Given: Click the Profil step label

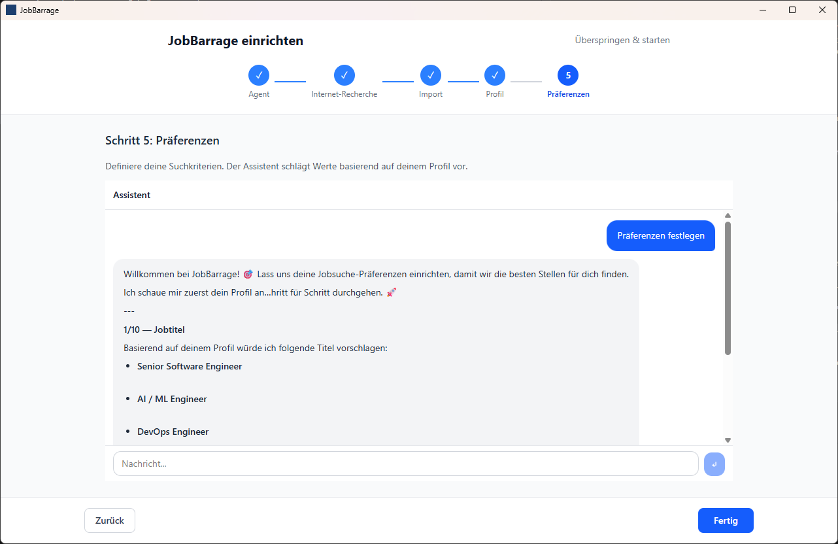Looking at the screenshot, I should (495, 94).
